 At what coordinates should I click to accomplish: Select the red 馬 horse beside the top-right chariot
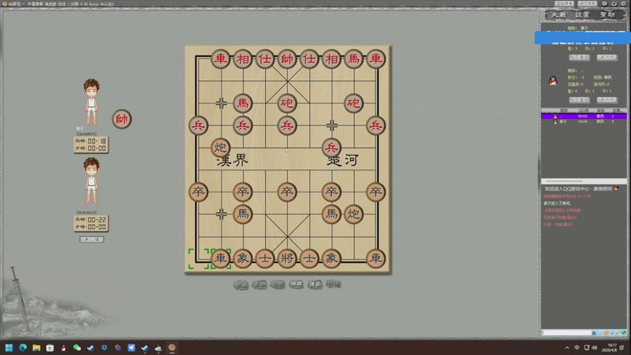click(x=353, y=59)
